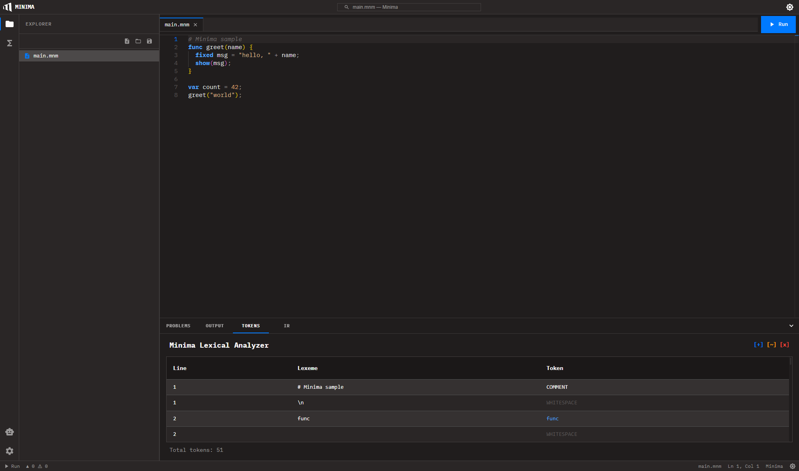Click the 'fixed' keyword on line 3

(x=204, y=55)
